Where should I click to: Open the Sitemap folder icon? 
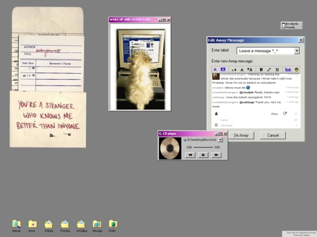point(16,224)
